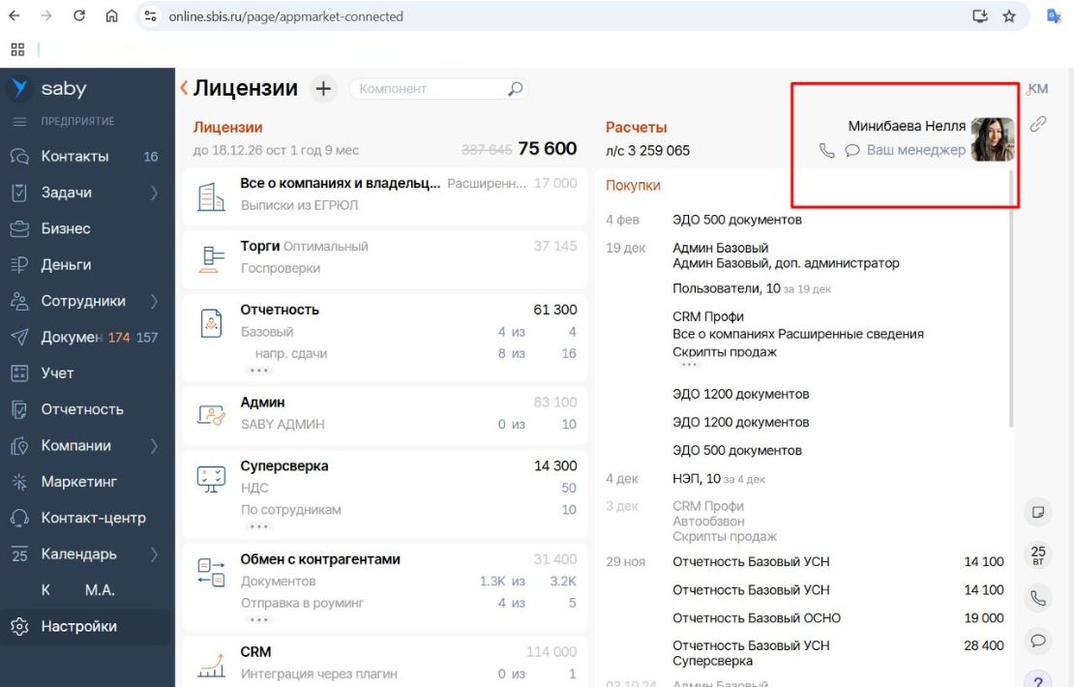Open Деньги section in sidebar

(66, 265)
